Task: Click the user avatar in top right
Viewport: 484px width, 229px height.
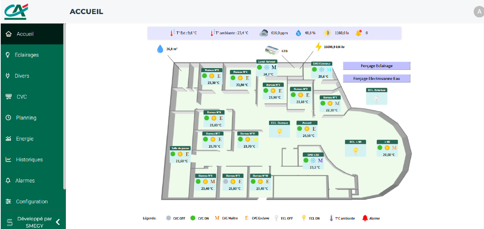Action: (x=478, y=11)
